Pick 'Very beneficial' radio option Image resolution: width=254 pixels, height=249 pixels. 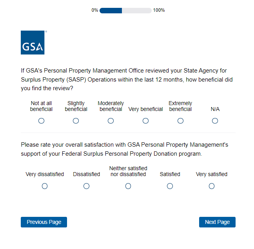coord(145,121)
